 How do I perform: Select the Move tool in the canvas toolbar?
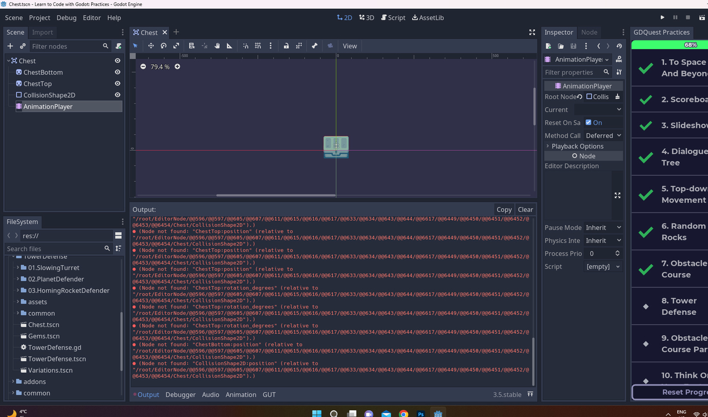click(151, 46)
